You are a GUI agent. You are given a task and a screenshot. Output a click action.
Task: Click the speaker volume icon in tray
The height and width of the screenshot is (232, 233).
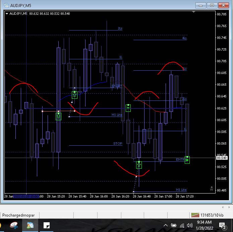[190, 225]
